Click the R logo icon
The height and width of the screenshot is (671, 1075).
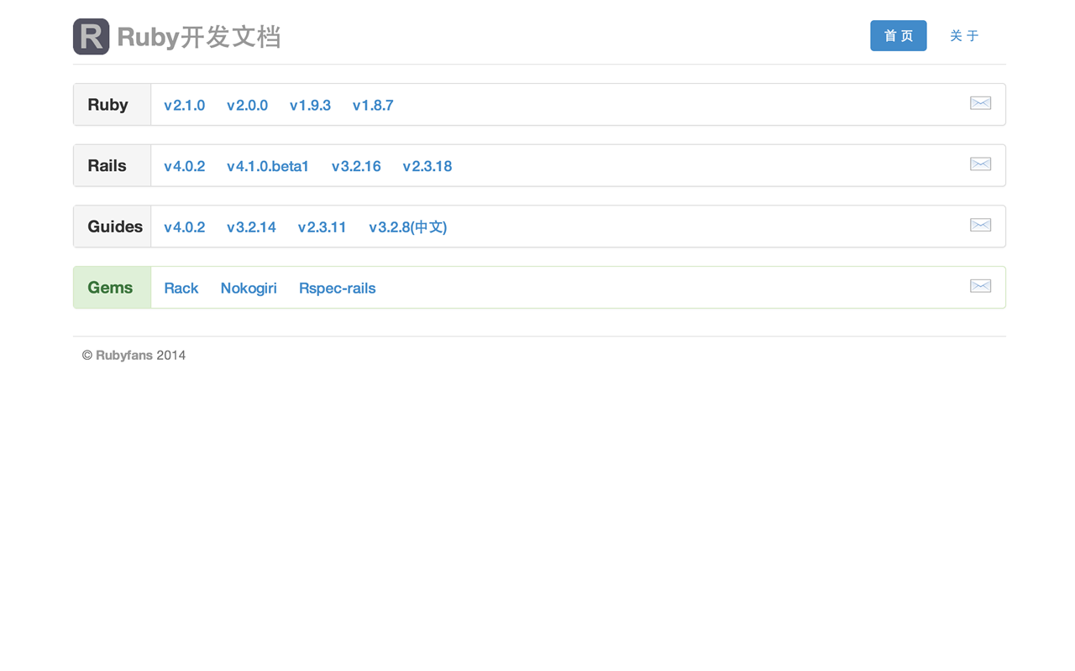coord(91,36)
